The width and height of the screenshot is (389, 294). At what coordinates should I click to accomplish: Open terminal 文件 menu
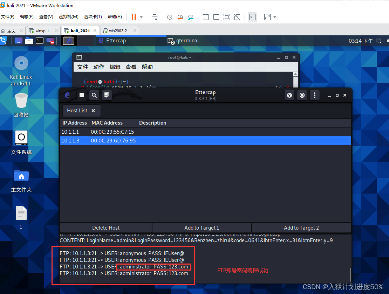pyautogui.click(x=83, y=67)
